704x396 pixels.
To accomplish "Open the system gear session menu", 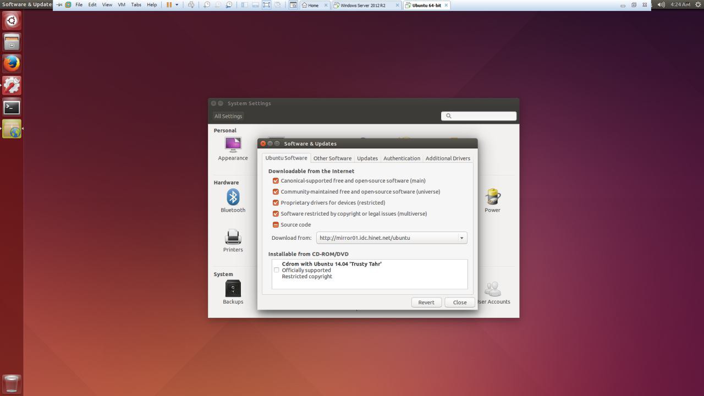I will coord(698,4).
